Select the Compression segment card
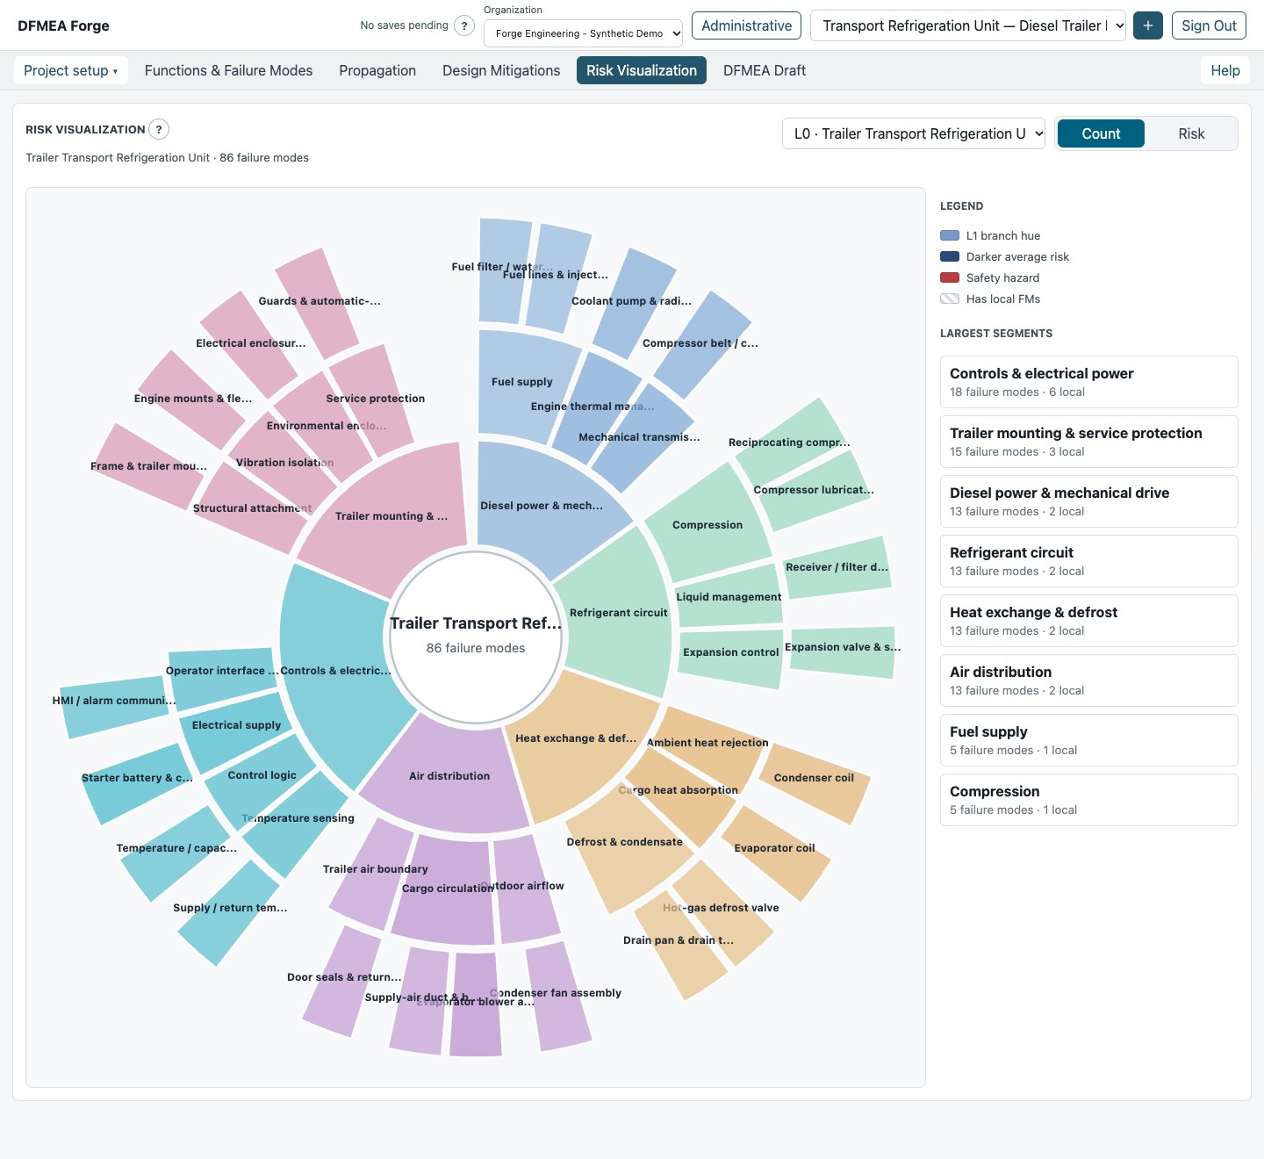Screen dimensions: 1264x1159 (1088, 800)
